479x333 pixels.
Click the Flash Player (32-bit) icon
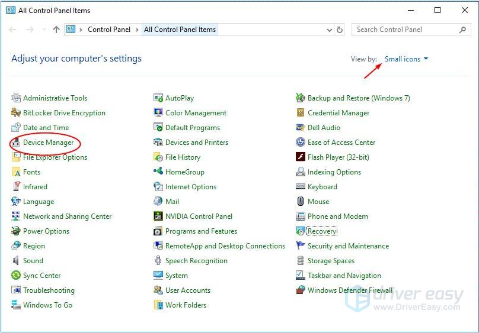point(301,157)
